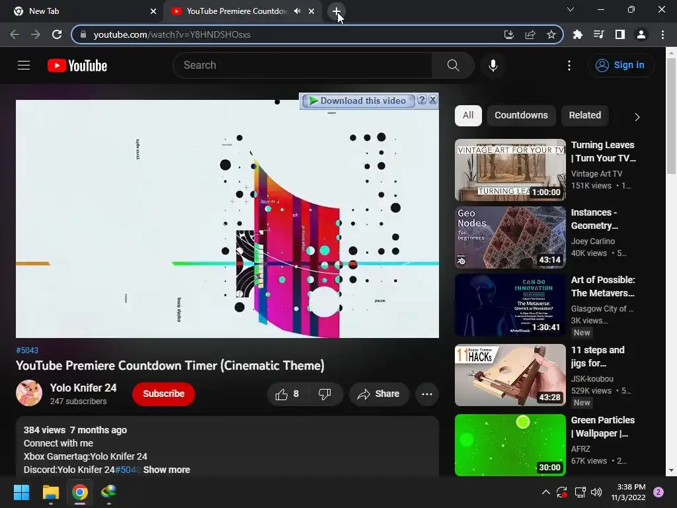
Task: Switch to the New Tab tab
Action: (x=81, y=11)
